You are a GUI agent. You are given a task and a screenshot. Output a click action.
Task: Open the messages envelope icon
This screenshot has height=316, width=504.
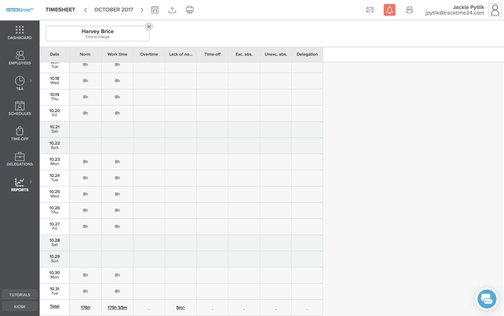coord(370,10)
